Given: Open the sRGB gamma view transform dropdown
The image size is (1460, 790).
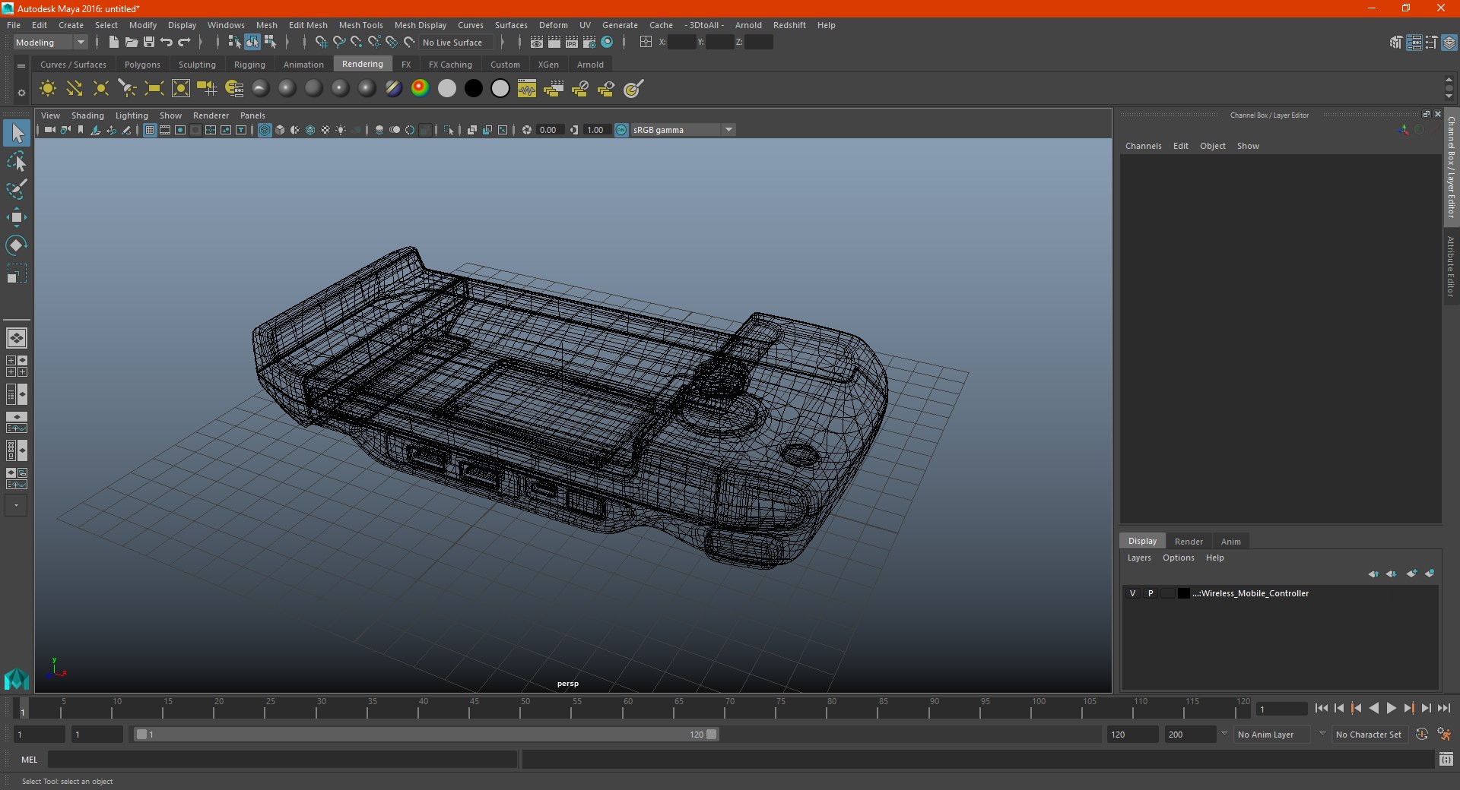Looking at the screenshot, I should [683, 130].
